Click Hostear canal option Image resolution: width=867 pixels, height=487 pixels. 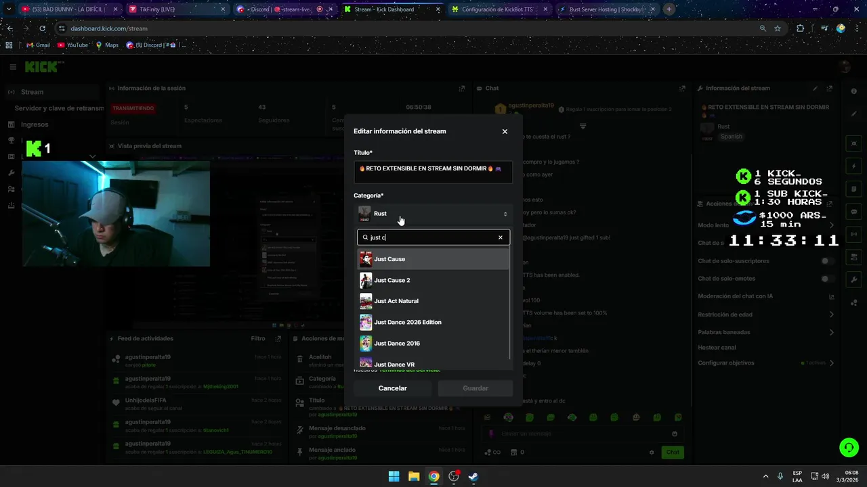[x=717, y=348]
